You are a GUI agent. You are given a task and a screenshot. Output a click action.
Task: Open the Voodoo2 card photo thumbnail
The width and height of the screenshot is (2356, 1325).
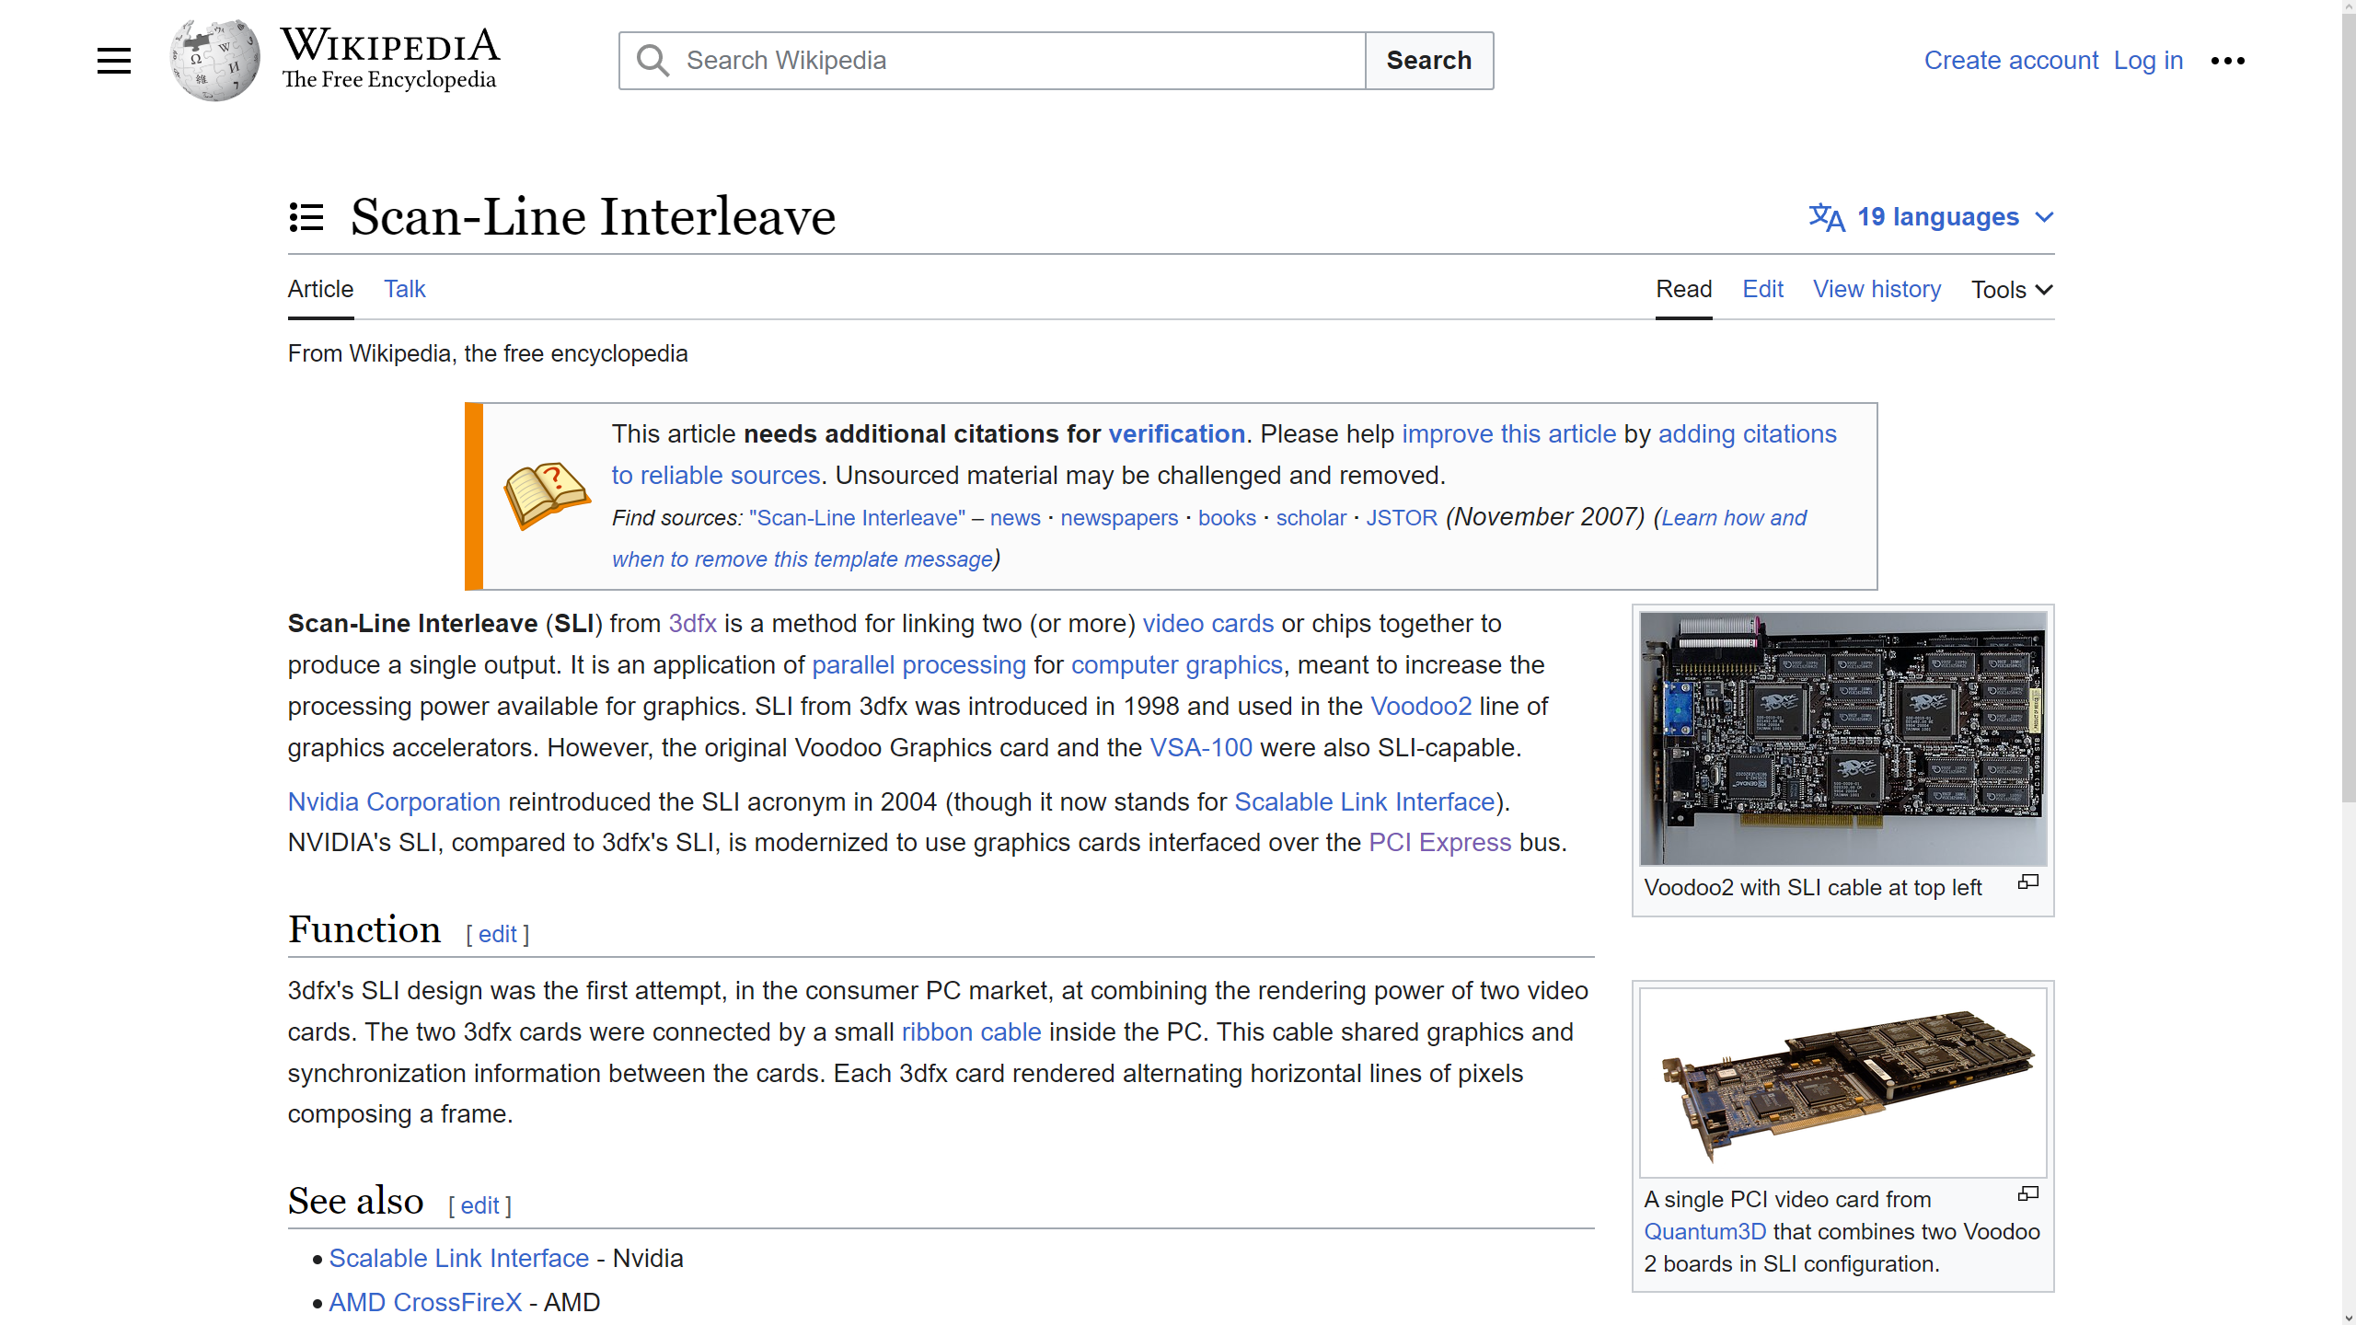[x=1842, y=738]
